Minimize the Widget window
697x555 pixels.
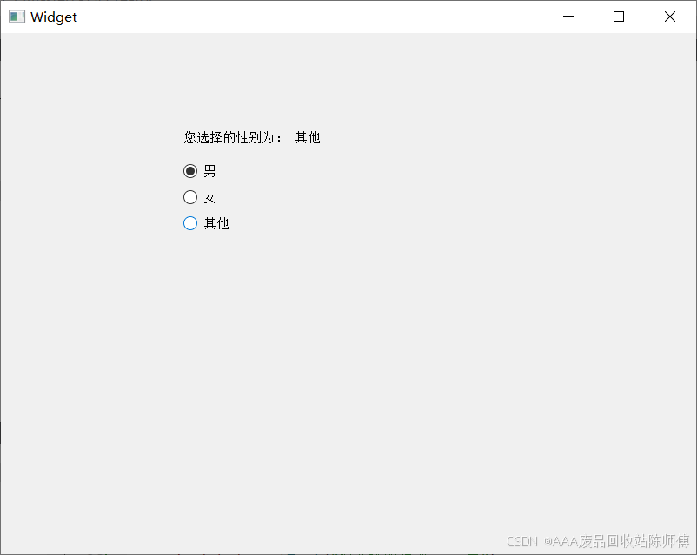[x=568, y=17]
